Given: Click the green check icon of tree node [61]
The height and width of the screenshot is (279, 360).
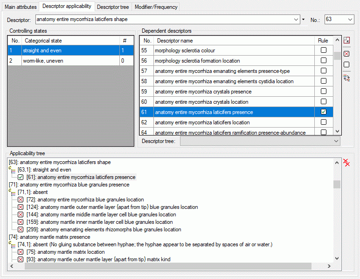Looking at the screenshot, I should (x=21, y=177).
